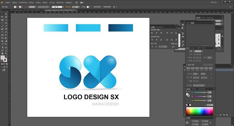Click the toolbox Fill swatch

point(3,57)
